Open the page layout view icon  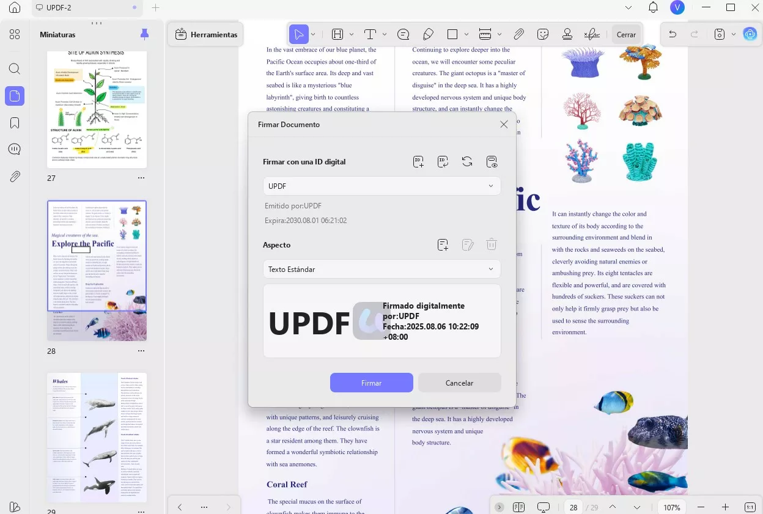tap(519, 507)
